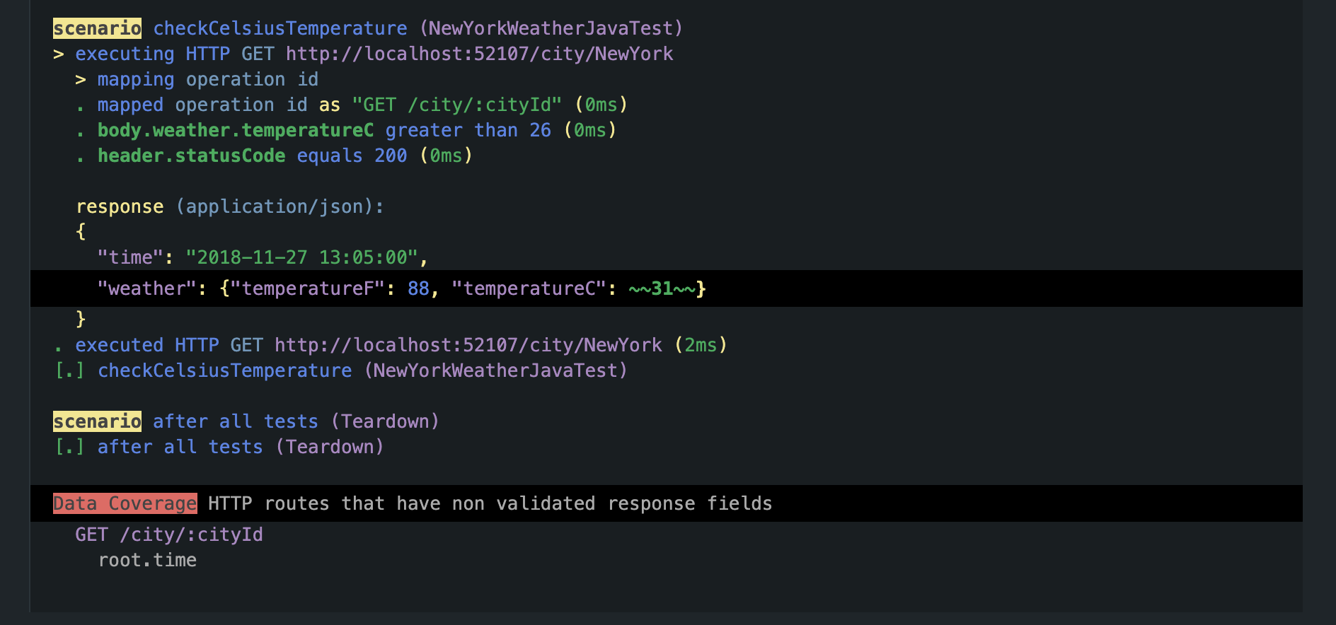Click the highlighted ~~31~~ temperatureC value
Viewport: 1336px width, 625px height.
pyautogui.click(x=662, y=288)
